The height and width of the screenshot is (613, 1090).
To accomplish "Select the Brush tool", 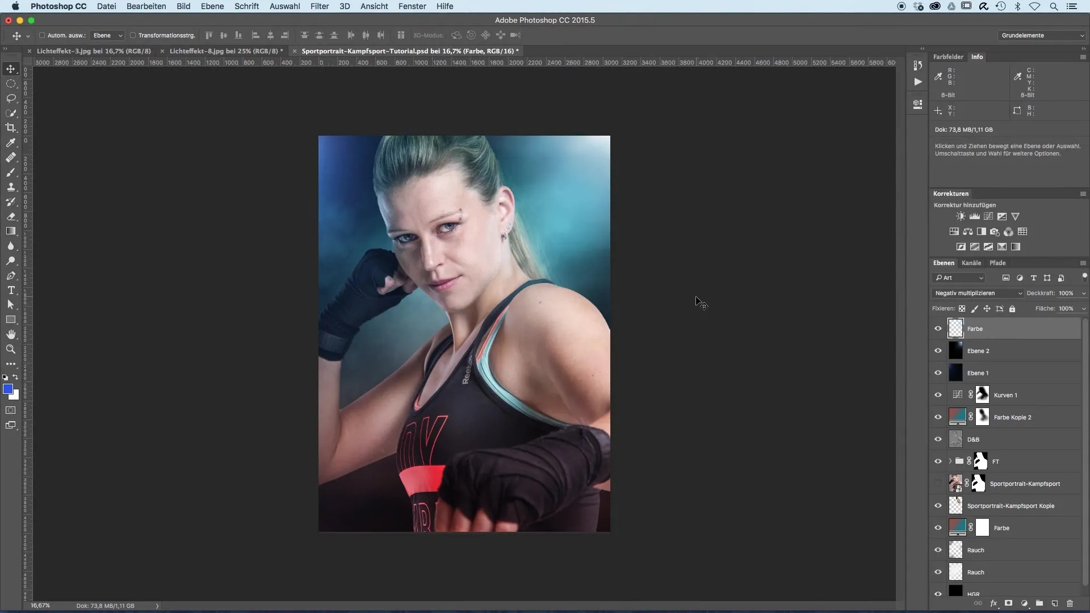I will pos(11,172).
